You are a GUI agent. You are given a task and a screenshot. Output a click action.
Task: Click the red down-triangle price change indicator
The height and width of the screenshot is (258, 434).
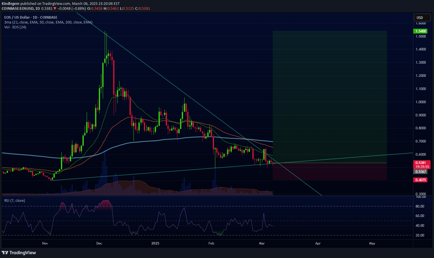coord(55,9)
